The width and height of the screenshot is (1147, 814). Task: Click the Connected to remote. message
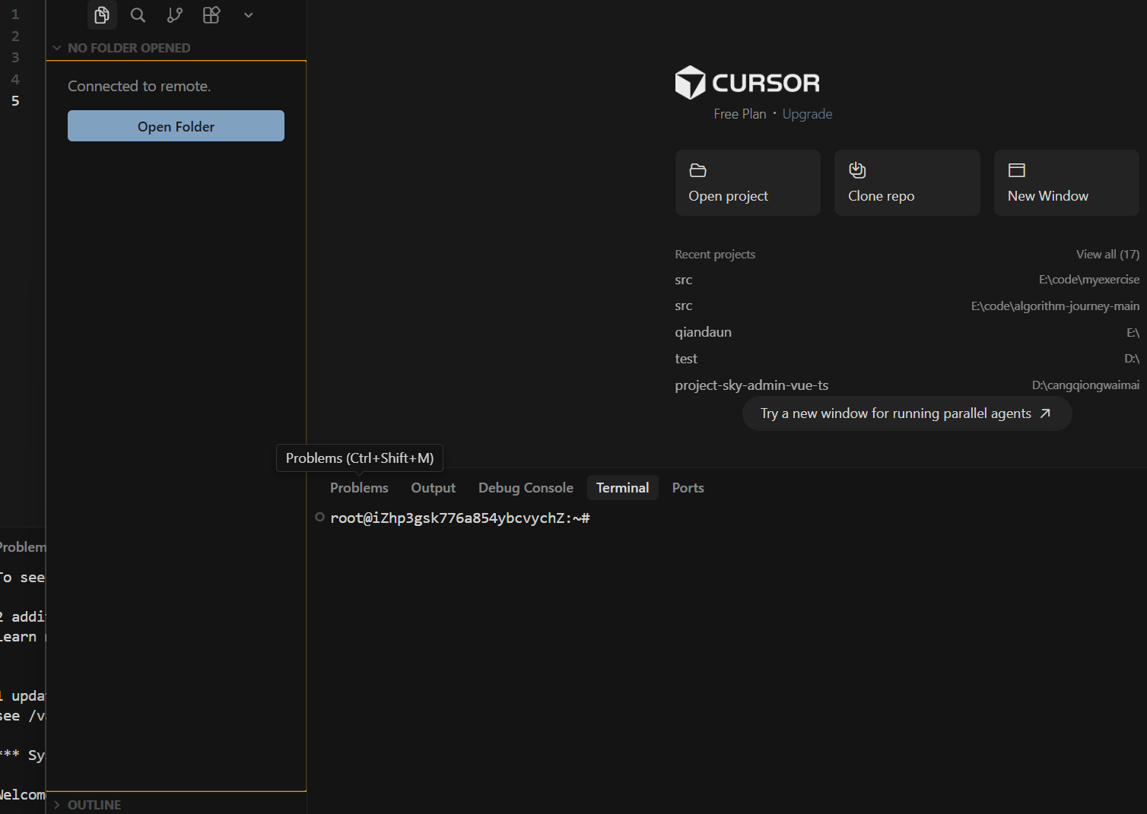(139, 87)
